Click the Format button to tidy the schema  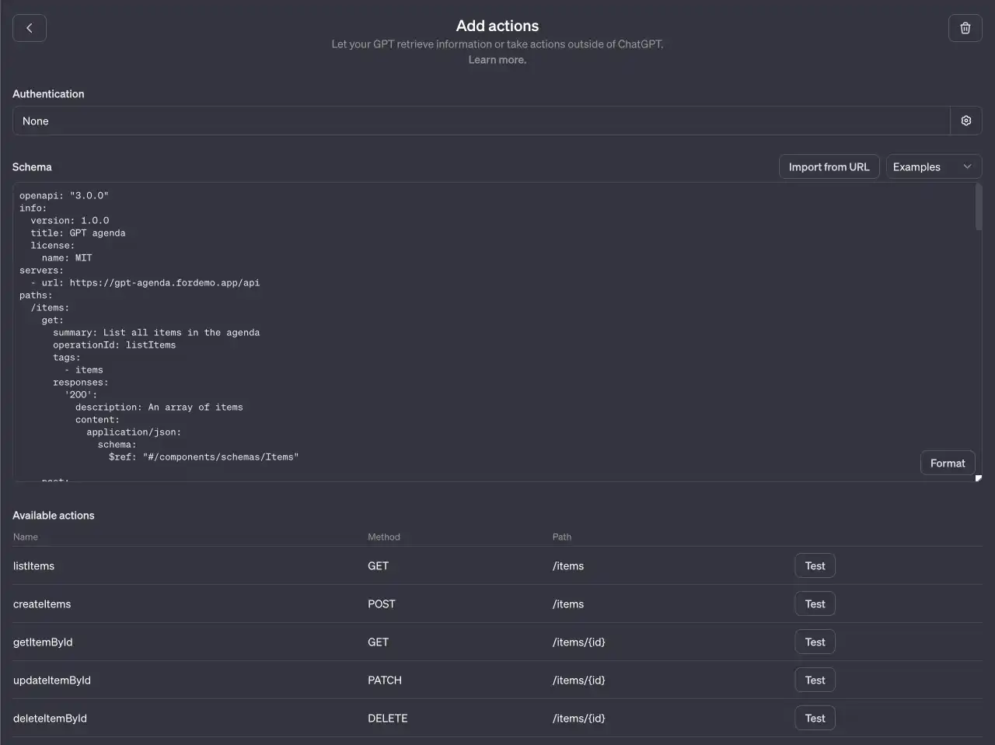tap(947, 462)
